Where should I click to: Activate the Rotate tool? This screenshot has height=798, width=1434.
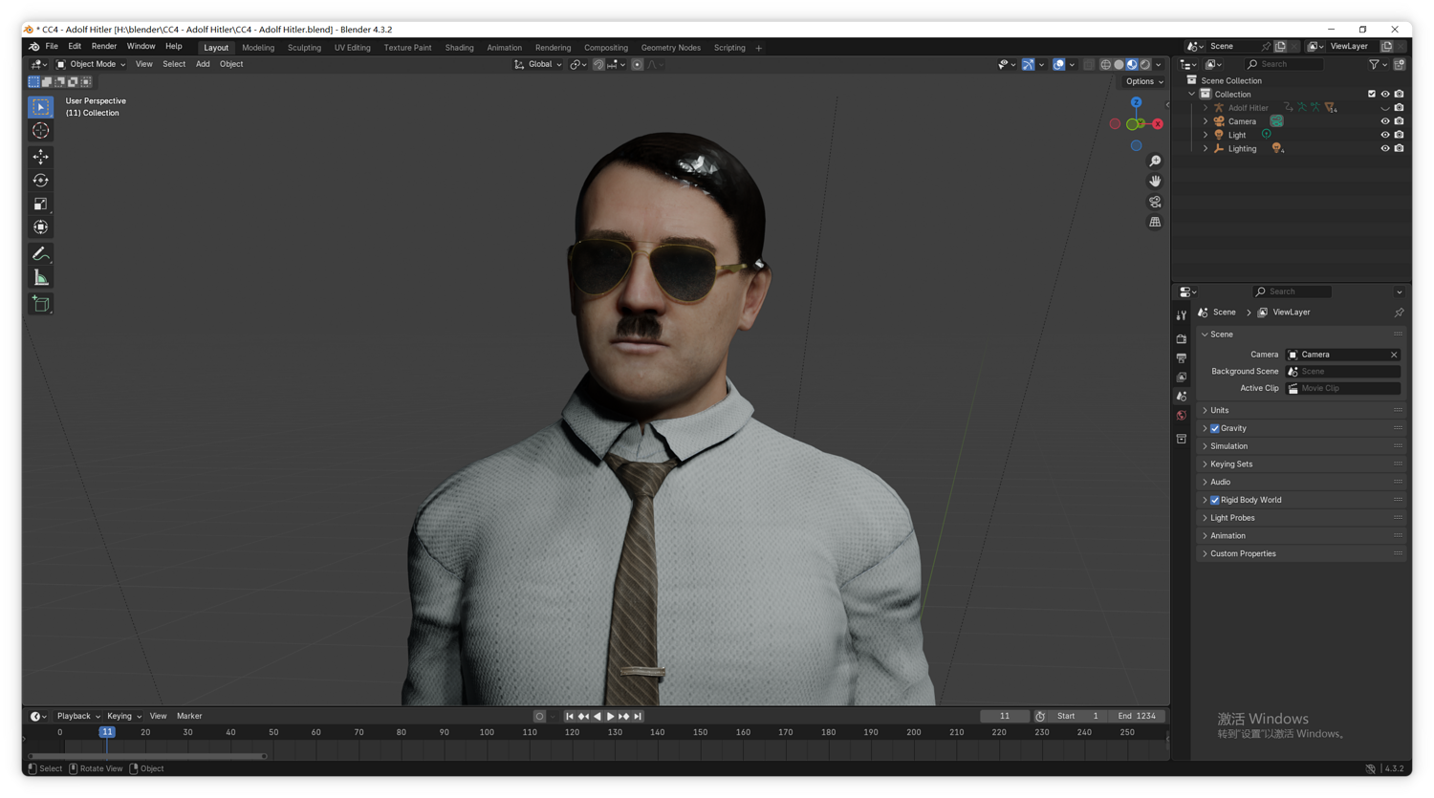(x=40, y=181)
